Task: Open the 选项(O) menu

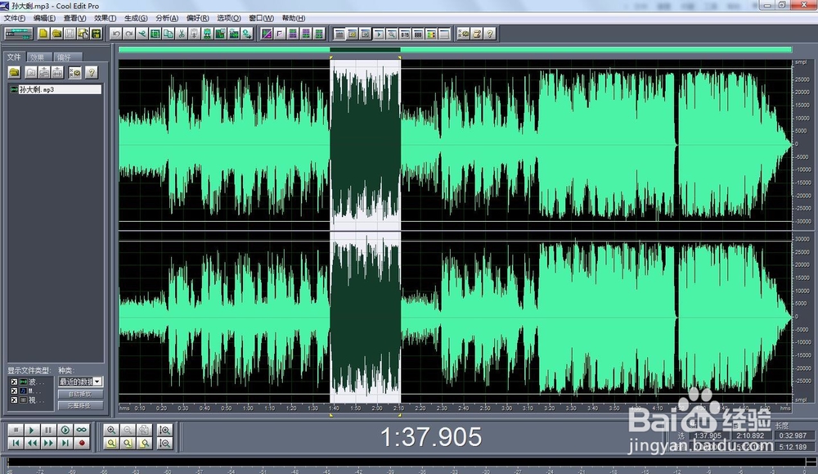Action: point(228,18)
